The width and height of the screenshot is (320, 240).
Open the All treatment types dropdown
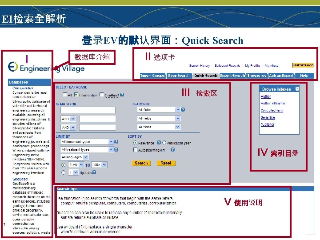click(x=87, y=150)
